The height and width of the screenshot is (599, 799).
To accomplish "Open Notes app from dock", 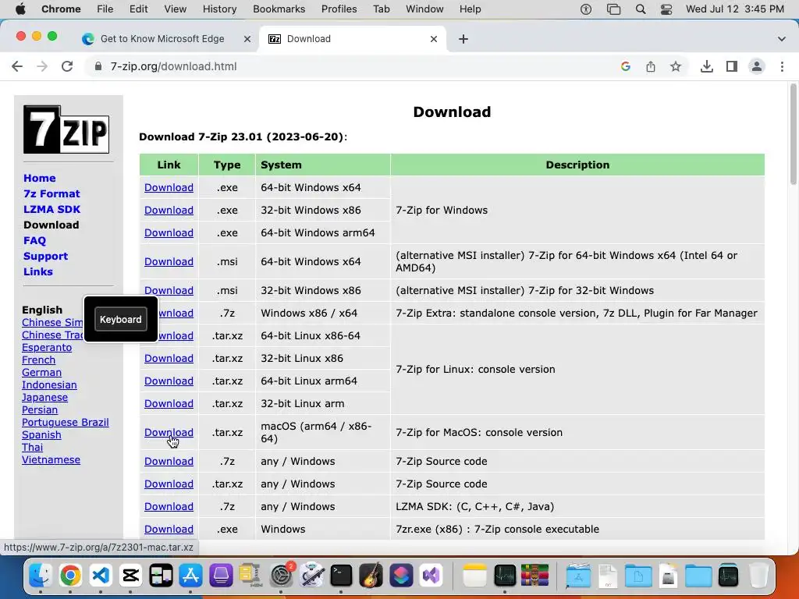I will coord(475,576).
